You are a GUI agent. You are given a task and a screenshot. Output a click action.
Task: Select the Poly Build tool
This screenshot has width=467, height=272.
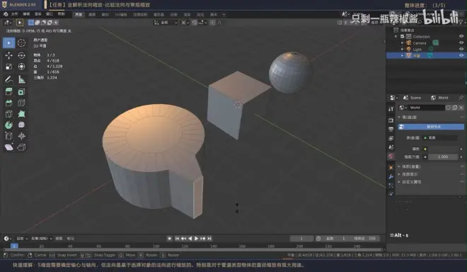tap(21, 114)
